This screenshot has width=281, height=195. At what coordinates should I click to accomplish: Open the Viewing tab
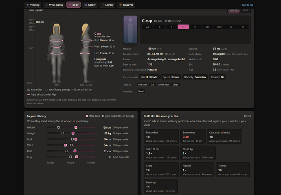coord(33,5)
